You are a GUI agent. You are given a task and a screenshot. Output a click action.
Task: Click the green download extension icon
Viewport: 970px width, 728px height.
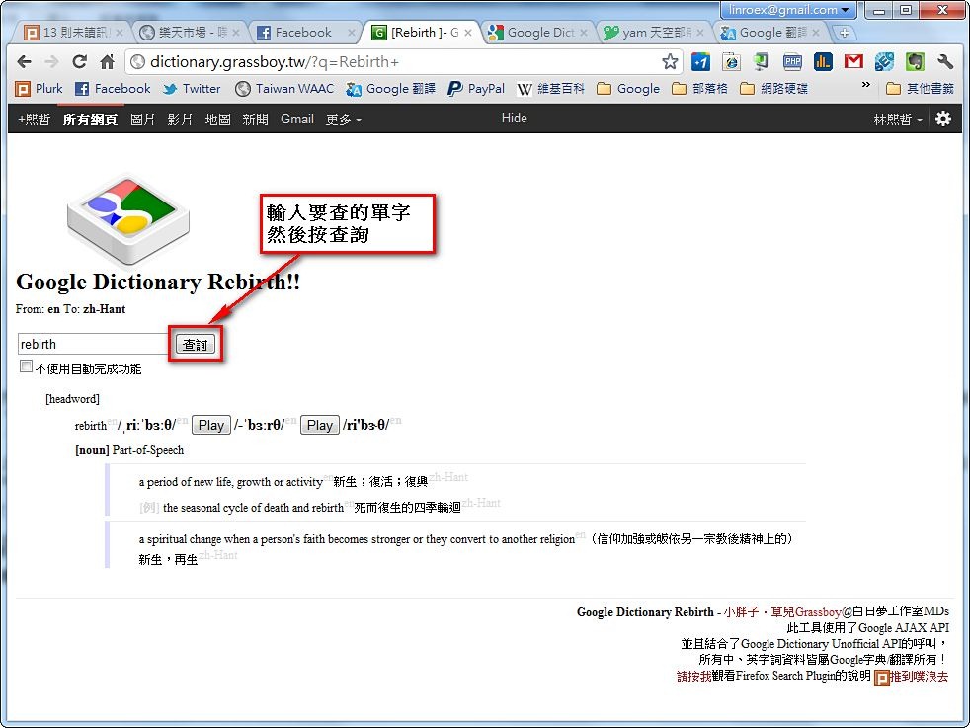762,62
